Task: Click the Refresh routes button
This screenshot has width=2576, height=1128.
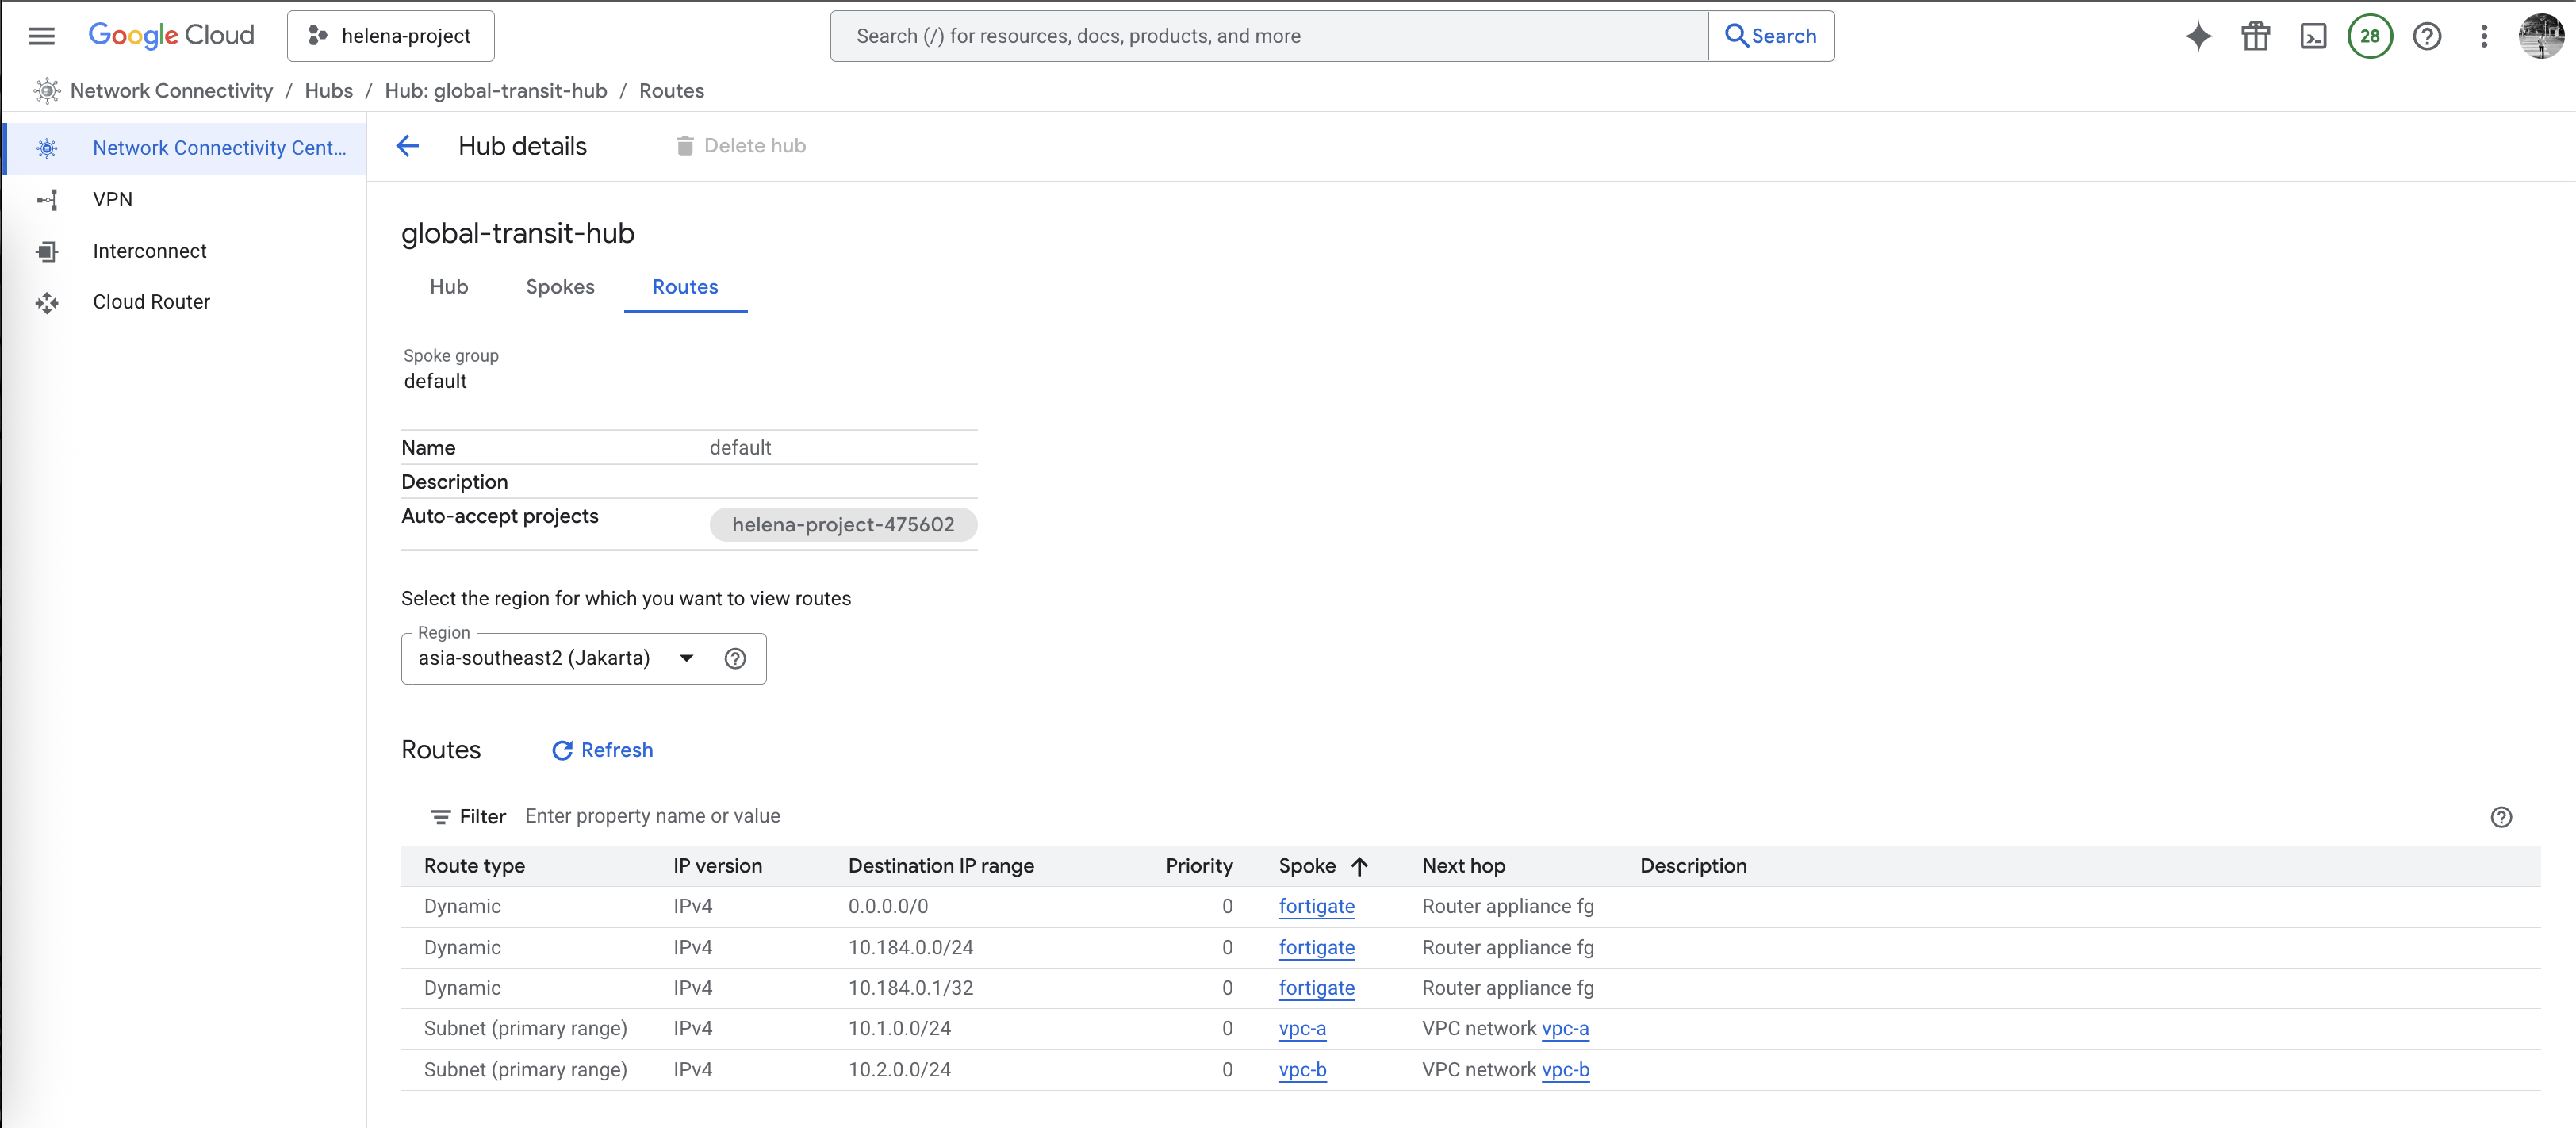Action: pyautogui.click(x=602, y=750)
